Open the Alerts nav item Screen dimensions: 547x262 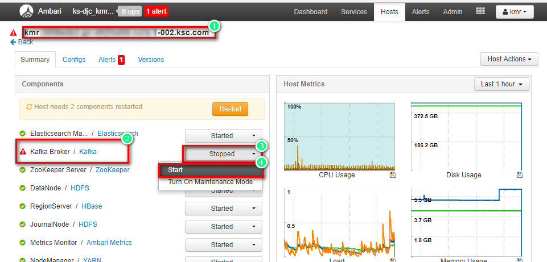point(421,12)
